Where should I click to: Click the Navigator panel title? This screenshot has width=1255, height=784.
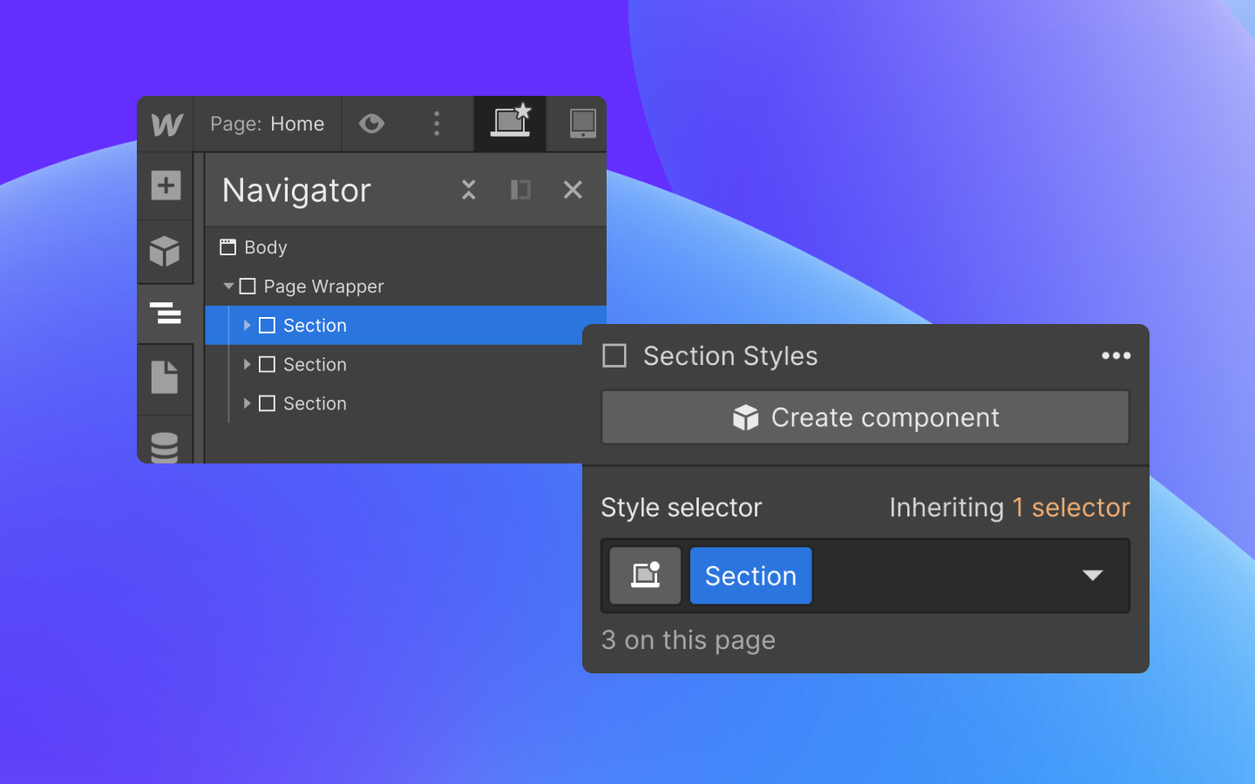pyautogui.click(x=296, y=190)
